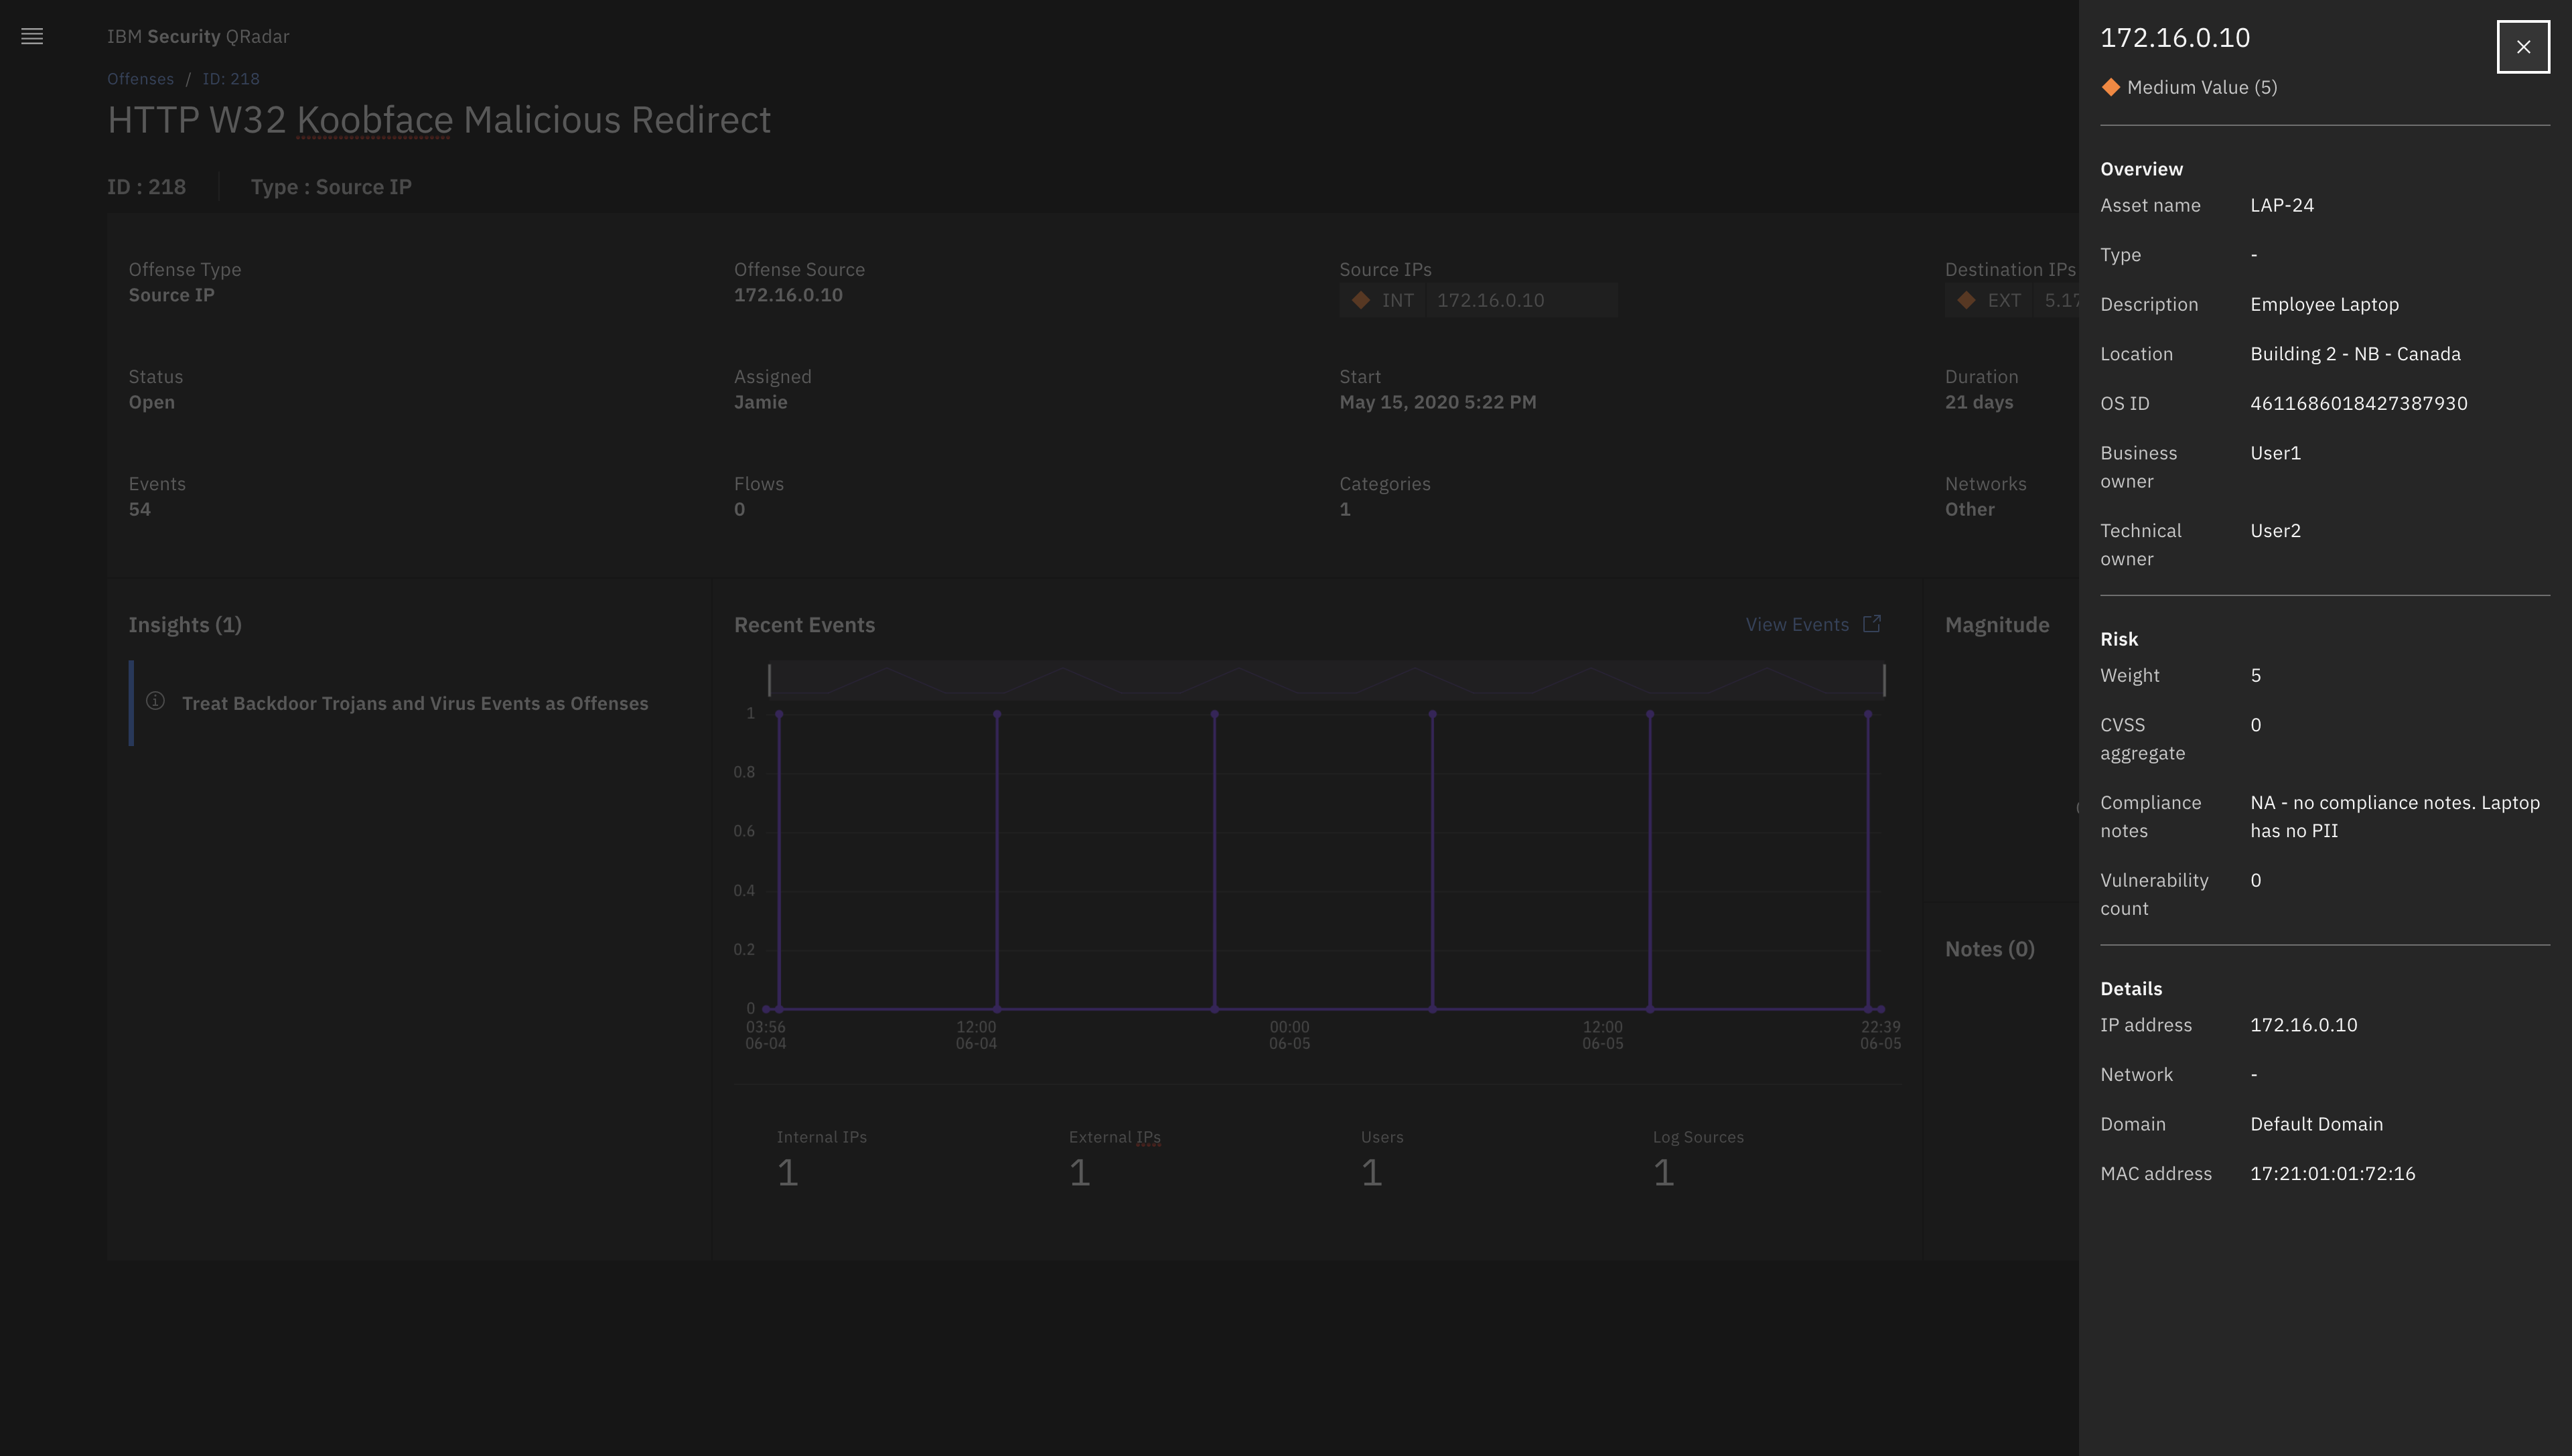Click the ID: 218 breadcrumb link

[231, 79]
